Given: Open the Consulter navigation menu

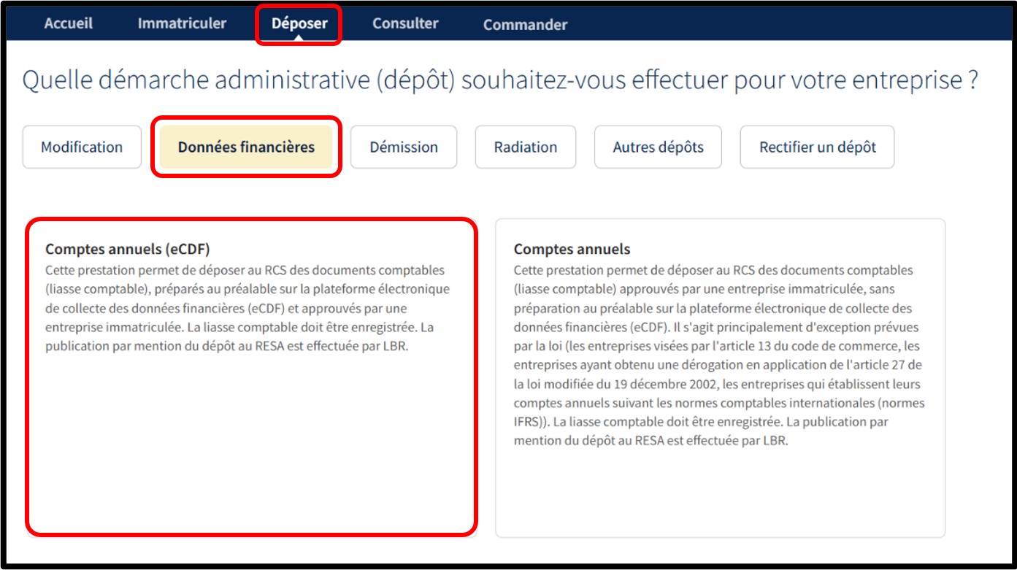Looking at the screenshot, I should (405, 23).
